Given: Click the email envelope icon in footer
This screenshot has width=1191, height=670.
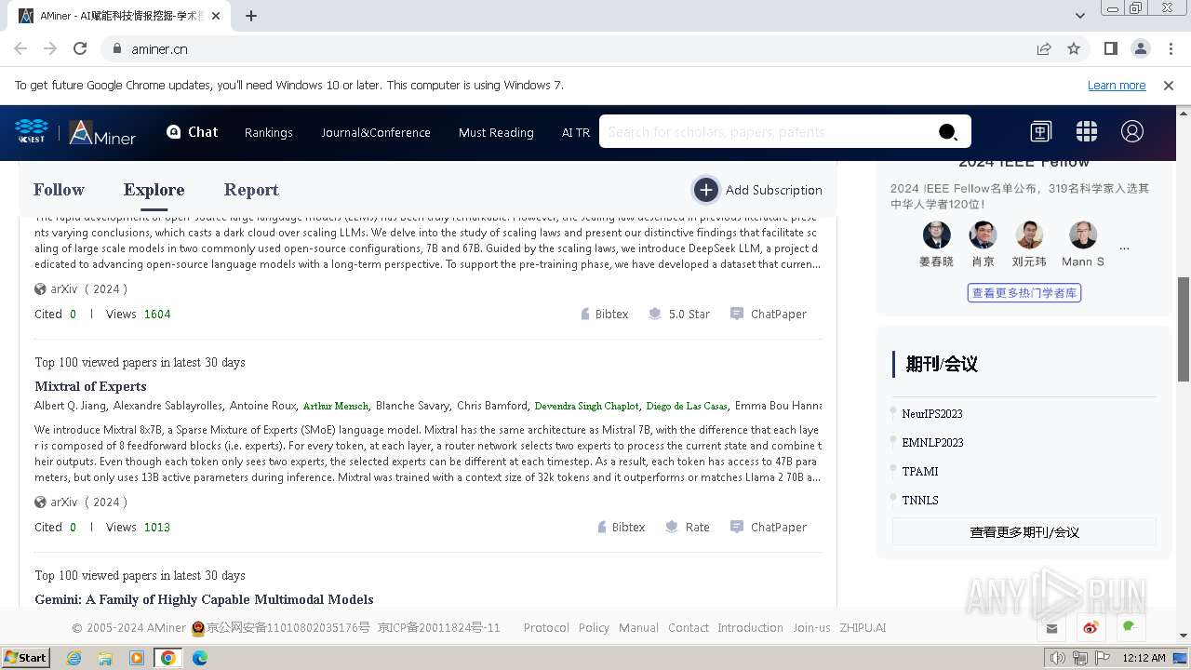Looking at the screenshot, I should (x=1052, y=628).
